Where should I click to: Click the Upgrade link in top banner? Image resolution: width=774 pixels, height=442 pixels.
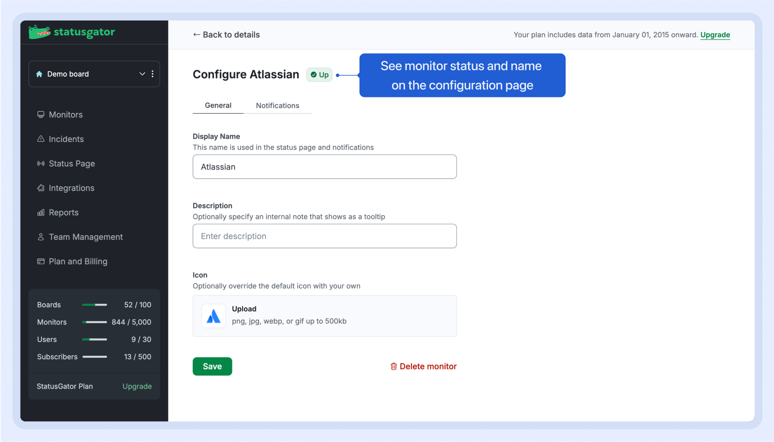click(715, 35)
